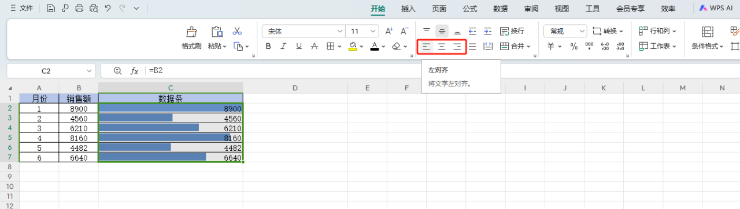The image size is (740, 209).
Task: Expand the quick access toolbar customize chevron
Action: (x=136, y=8)
